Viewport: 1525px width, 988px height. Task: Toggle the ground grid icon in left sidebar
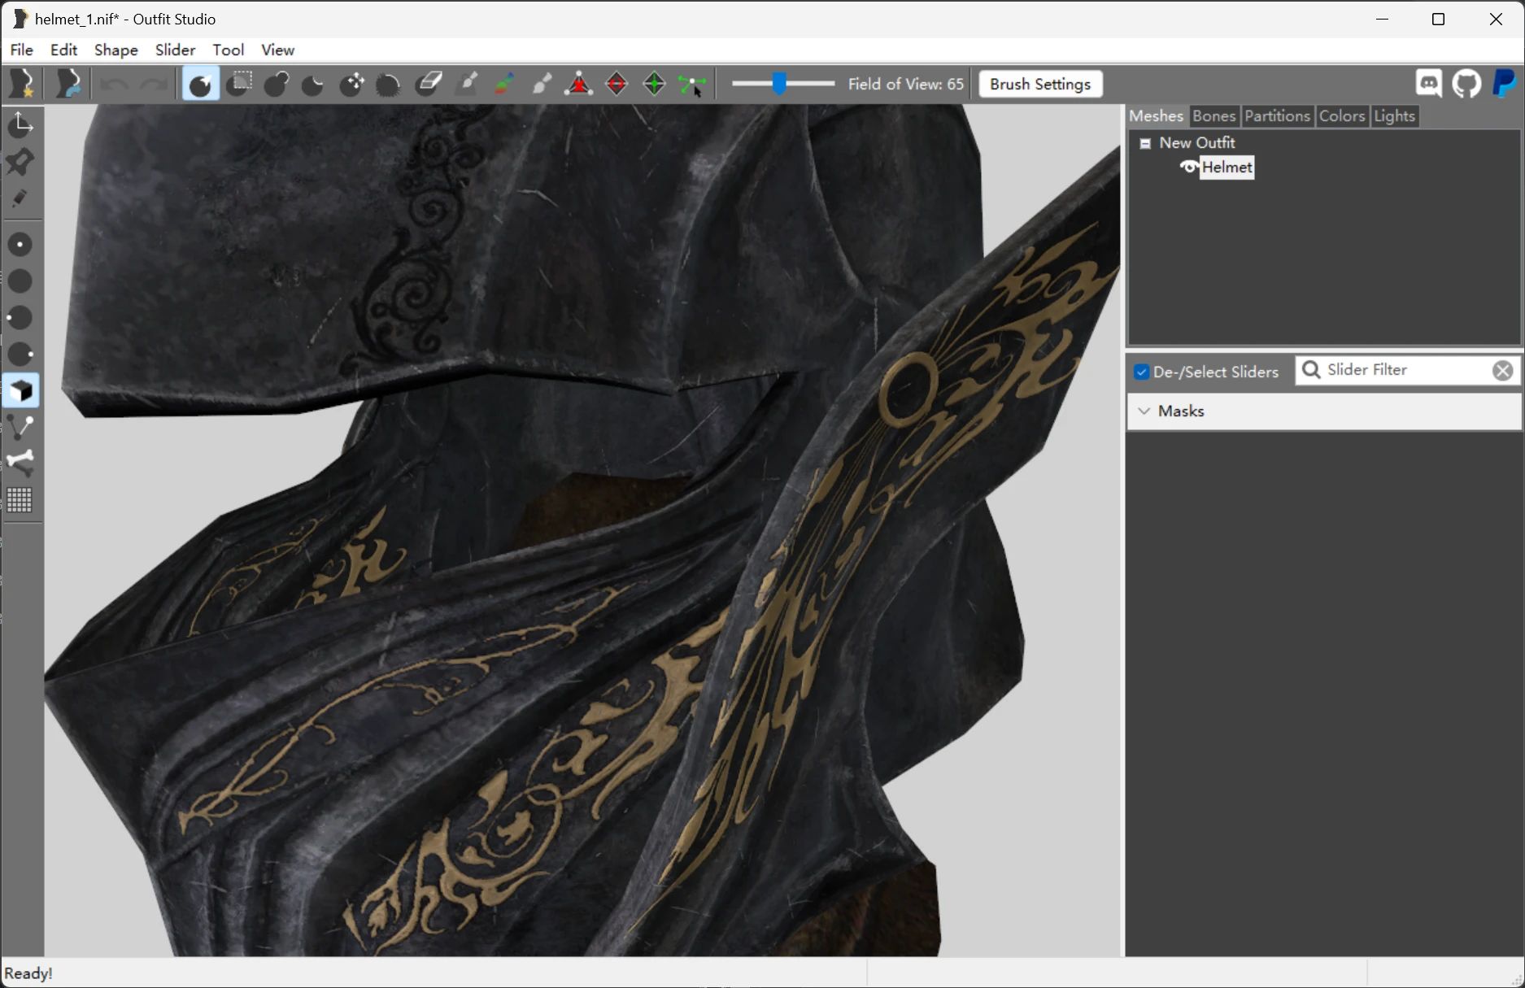coord(20,501)
